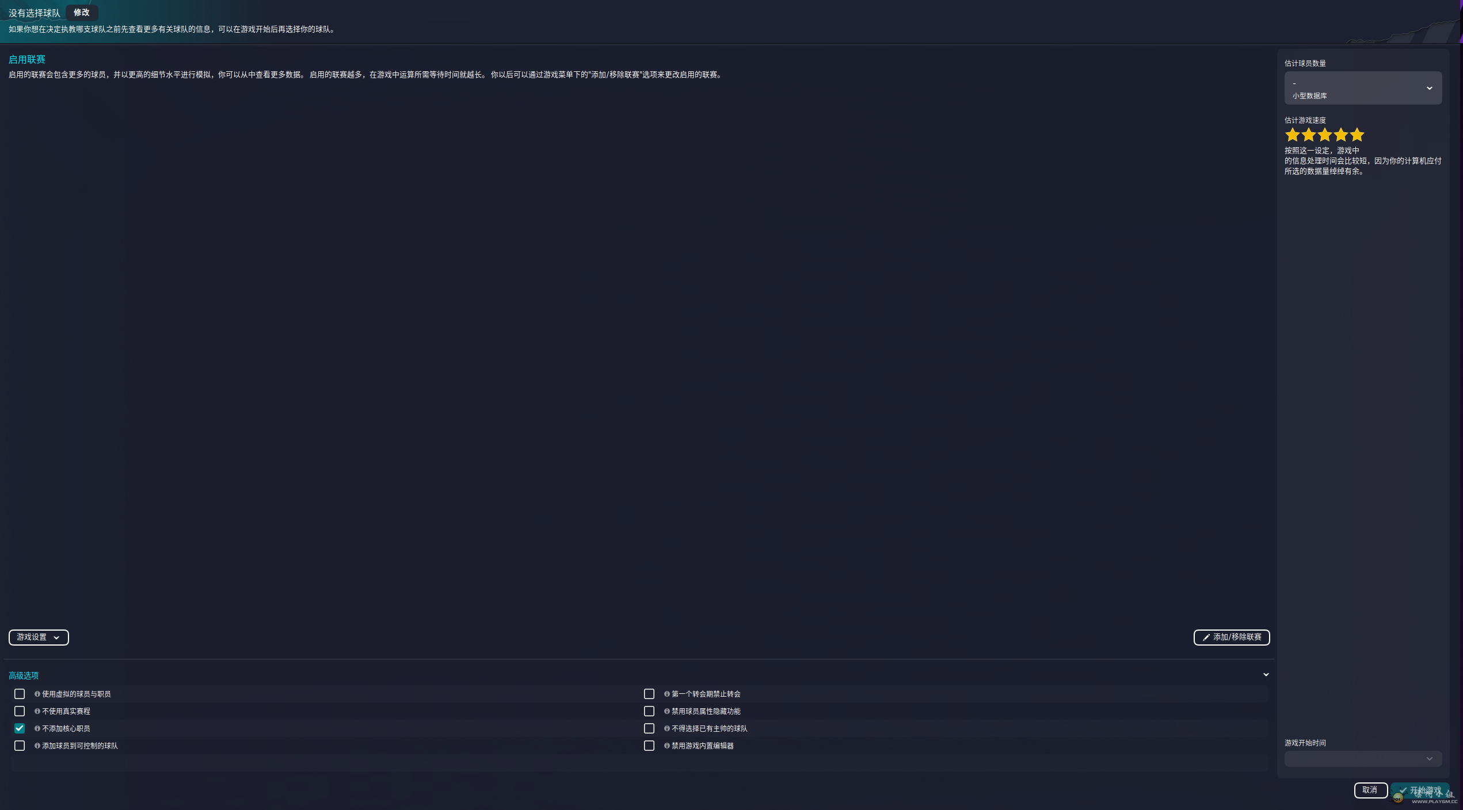Click the 添加/移除联赛 button
Screen dimensions: 1463x810
(x=1232, y=637)
